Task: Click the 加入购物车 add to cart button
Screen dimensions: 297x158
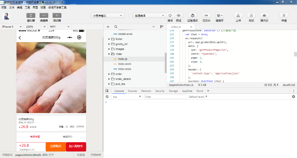Action: click(x=76, y=146)
